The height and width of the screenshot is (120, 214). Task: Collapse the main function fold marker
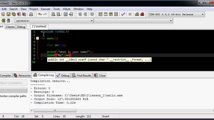click(x=37, y=38)
